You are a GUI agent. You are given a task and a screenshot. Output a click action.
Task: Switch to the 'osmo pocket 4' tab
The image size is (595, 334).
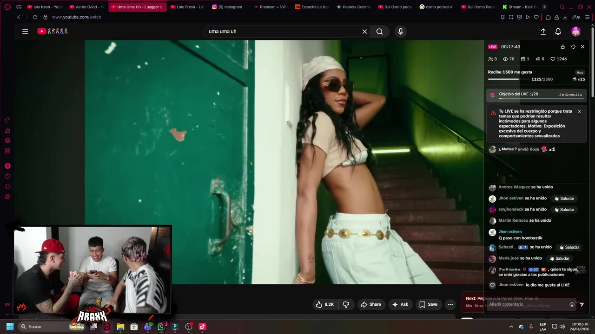pyautogui.click(x=436, y=7)
